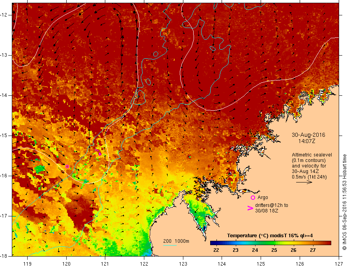The image size is (347, 268).
Task: Click the latitude axis label '-16'
Action: point(4,176)
